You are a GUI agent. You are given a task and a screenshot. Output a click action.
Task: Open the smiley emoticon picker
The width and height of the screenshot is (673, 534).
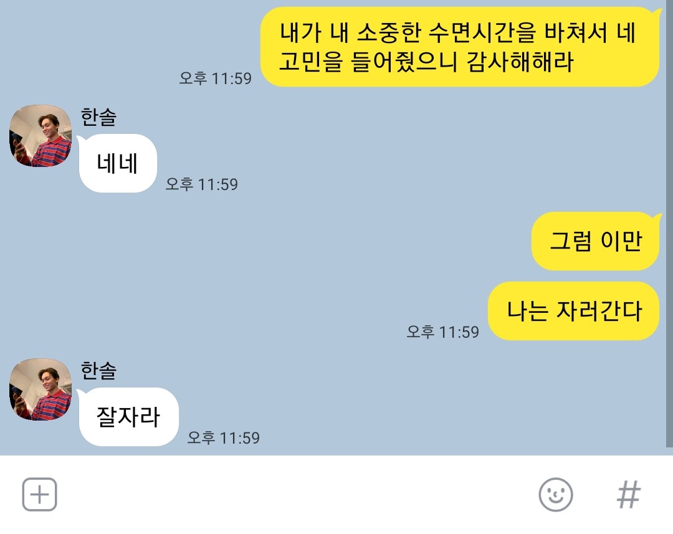555,495
